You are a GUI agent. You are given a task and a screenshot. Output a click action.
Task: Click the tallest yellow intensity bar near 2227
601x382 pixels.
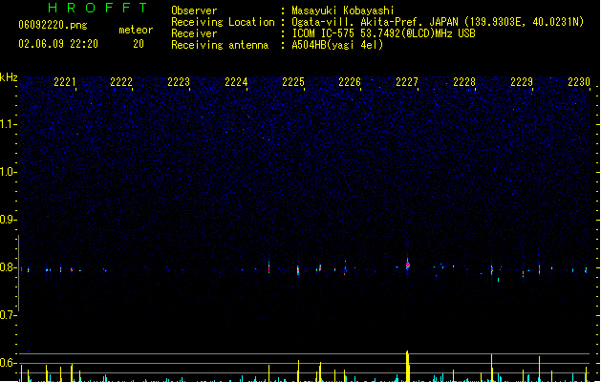click(x=408, y=366)
